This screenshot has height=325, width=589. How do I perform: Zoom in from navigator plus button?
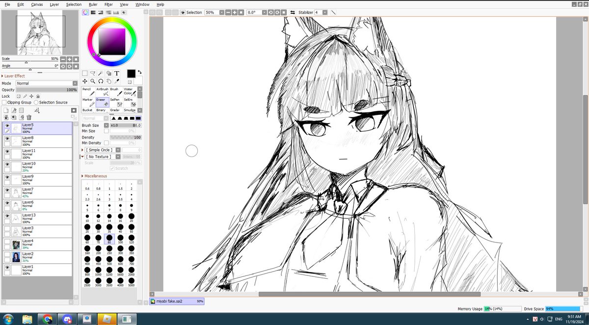(x=69, y=59)
